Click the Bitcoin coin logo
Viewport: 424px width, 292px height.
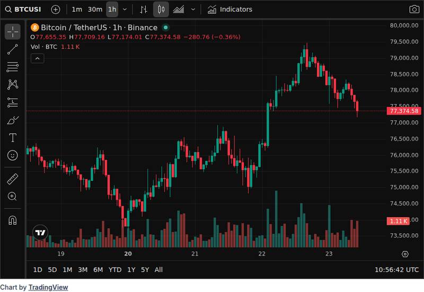(x=34, y=28)
